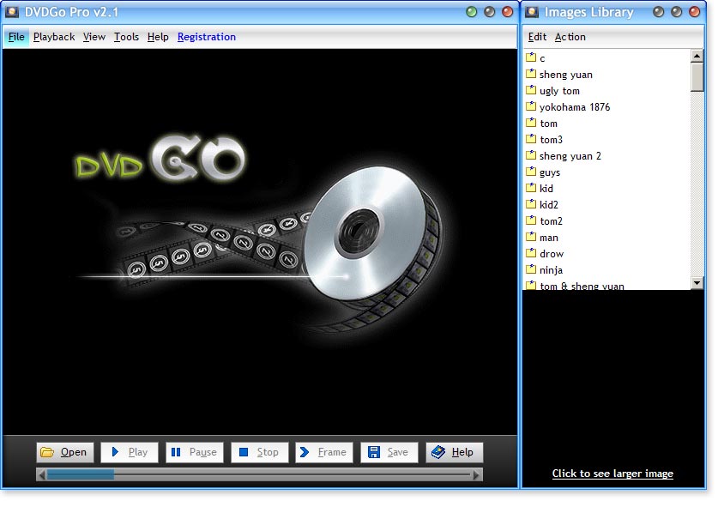This screenshot has height=507, width=724.
Task: Open the Help menu in the menu bar
Action: [x=158, y=37]
